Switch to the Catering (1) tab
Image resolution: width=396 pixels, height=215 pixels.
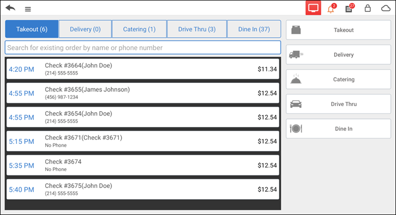point(139,29)
